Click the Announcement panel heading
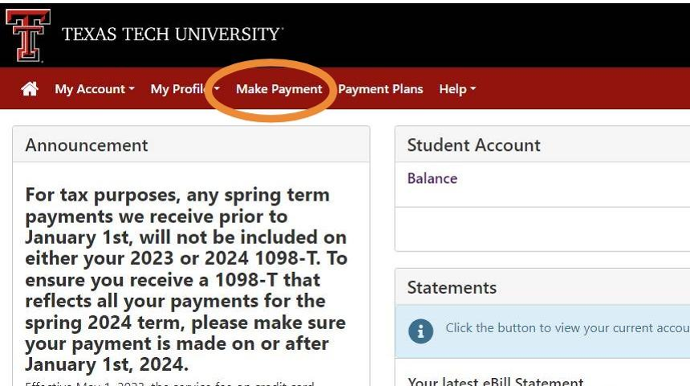 [x=87, y=145]
